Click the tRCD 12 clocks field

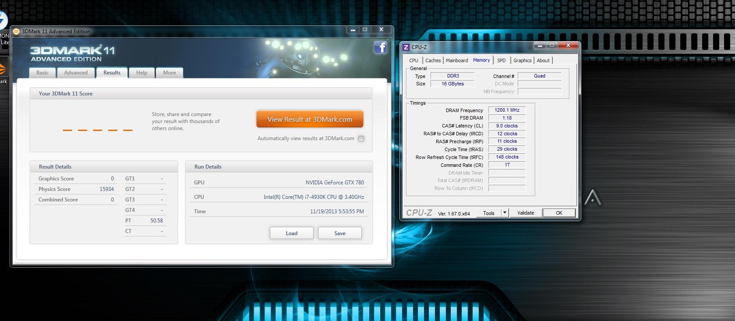pyautogui.click(x=507, y=134)
